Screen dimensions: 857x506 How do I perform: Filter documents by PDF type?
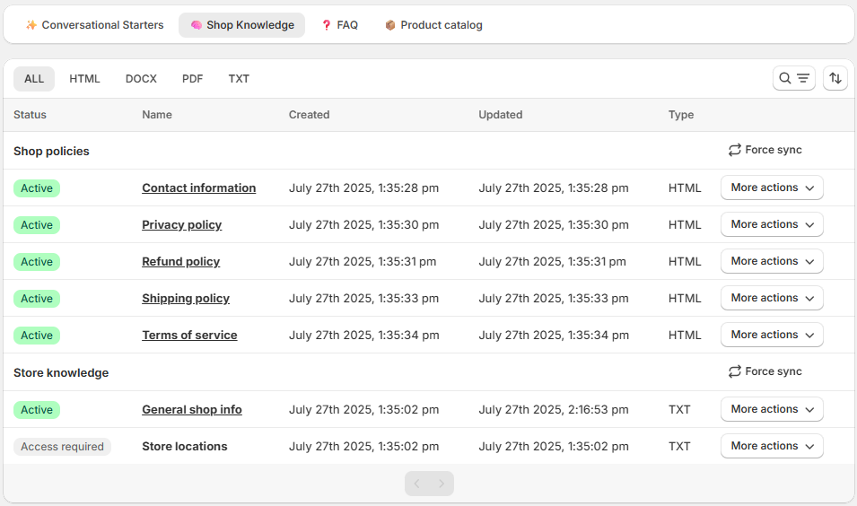click(192, 79)
